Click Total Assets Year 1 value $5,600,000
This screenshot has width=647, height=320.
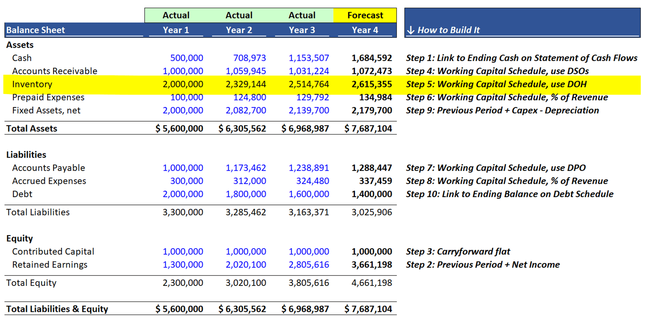point(179,129)
